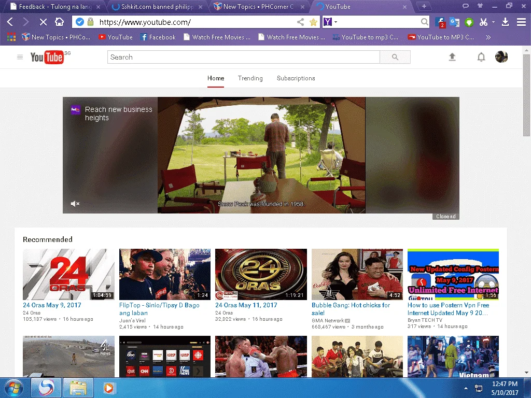Viewport: 531px width, 398px height.
Task: Open Windows Start button
Action: 13,388
